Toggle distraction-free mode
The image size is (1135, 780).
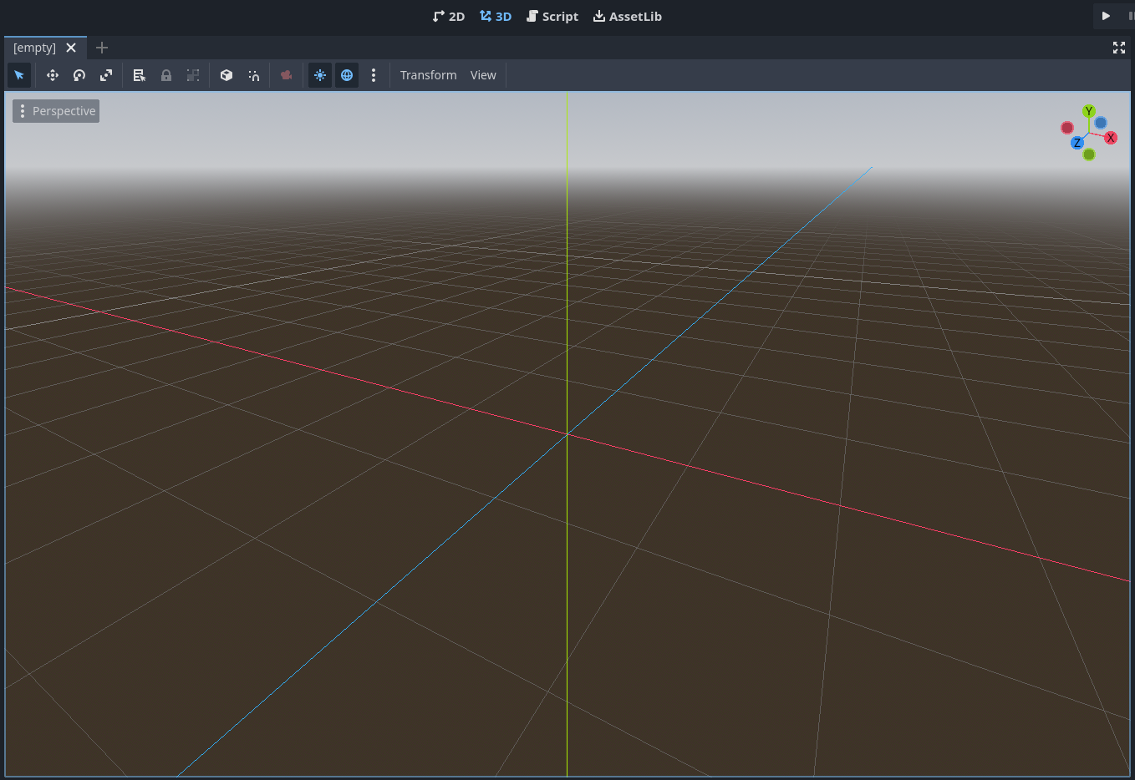tap(1119, 48)
